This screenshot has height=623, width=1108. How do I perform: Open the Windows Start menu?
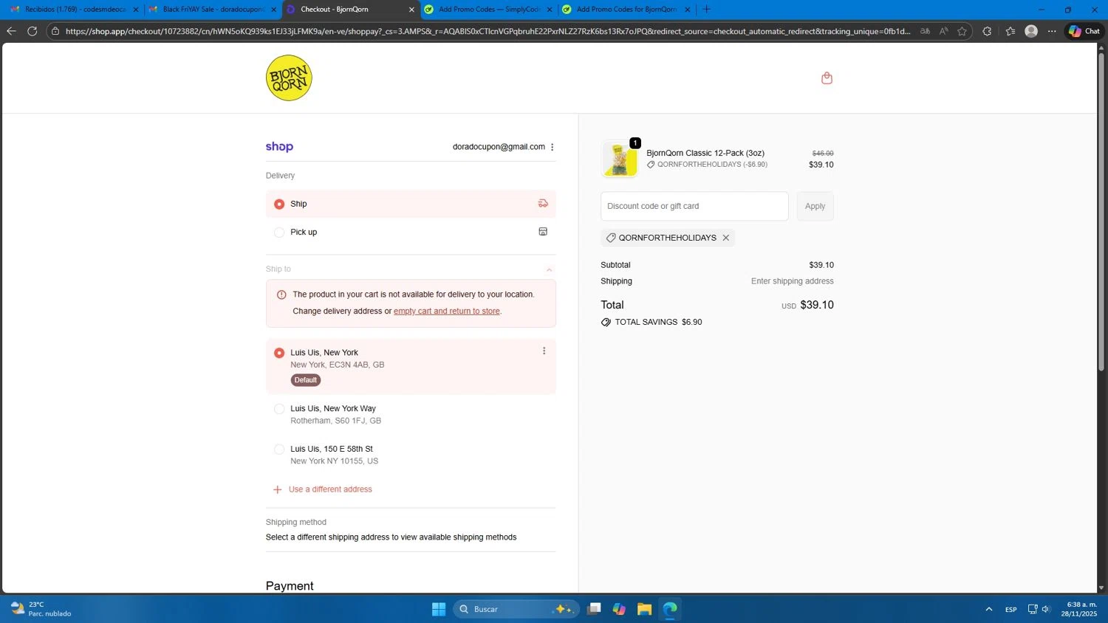439,609
